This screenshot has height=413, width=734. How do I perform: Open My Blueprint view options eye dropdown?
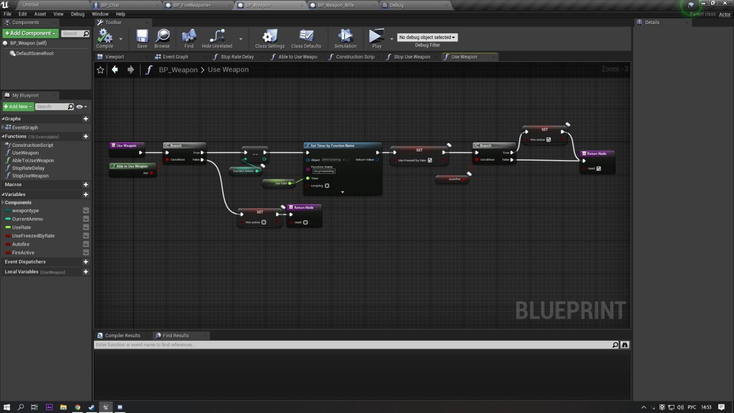(81, 107)
